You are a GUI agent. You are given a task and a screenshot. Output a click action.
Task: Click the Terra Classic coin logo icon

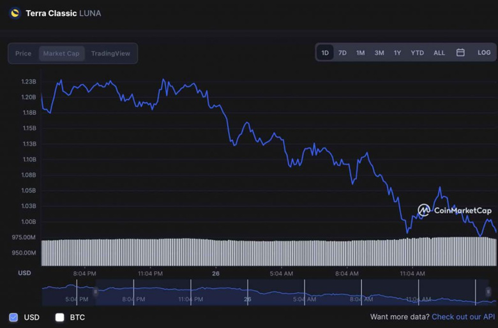tap(15, 13)
